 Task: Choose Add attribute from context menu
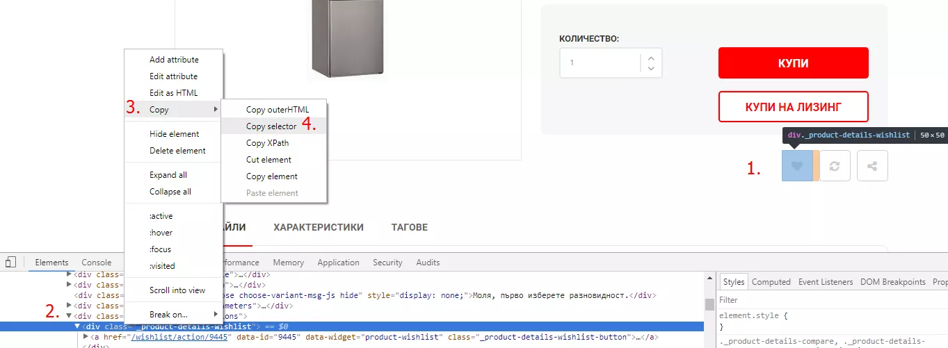point(174,60)
